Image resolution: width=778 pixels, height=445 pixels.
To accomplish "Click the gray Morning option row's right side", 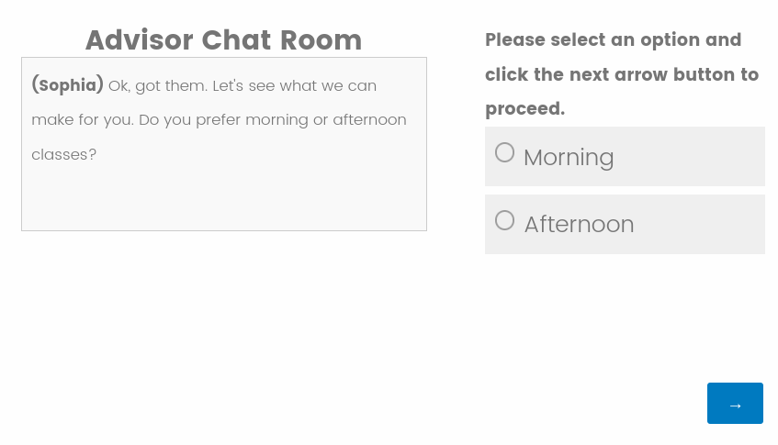I will coord(716,157).
